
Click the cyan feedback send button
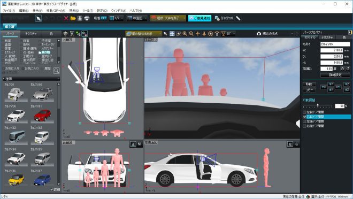199,18
